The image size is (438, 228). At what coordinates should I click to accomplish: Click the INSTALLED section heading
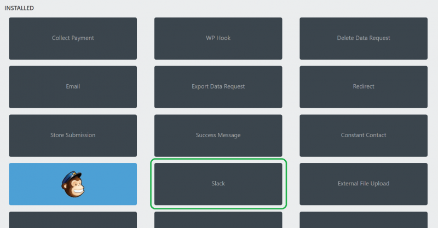19,8
